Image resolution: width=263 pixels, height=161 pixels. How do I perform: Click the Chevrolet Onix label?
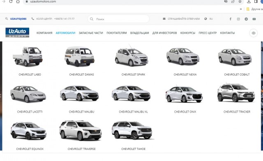pos(185,112)
